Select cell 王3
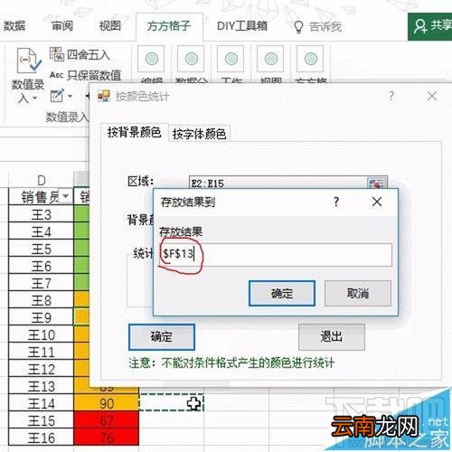The width and height of the screenshot is (452, 452). pos(42,214)
